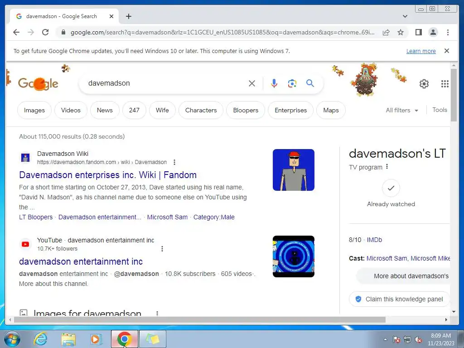The image size is (464, 348).
Task: Open the Chrome profile avatar
Action: (x=433, y=32)
